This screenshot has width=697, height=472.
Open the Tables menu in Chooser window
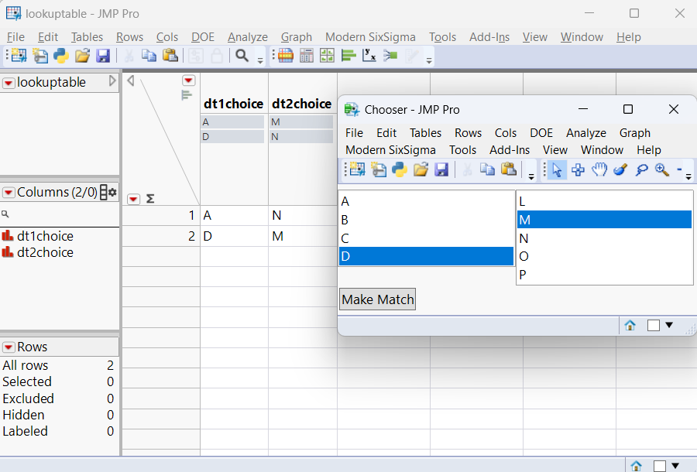pos(425,133)
